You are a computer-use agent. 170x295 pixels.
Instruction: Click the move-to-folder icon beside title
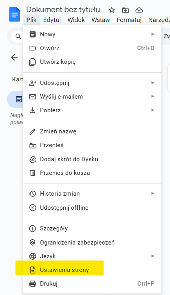coord(125,10)
